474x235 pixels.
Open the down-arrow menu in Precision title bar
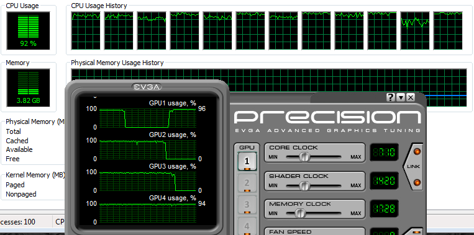point(401,97)
